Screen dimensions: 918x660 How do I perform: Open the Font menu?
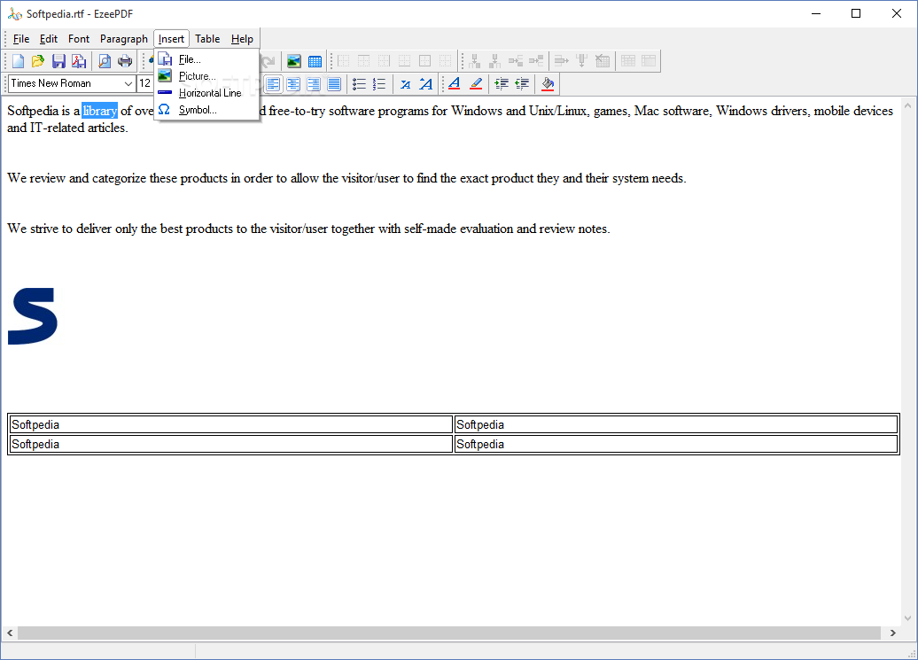point(79,39)
